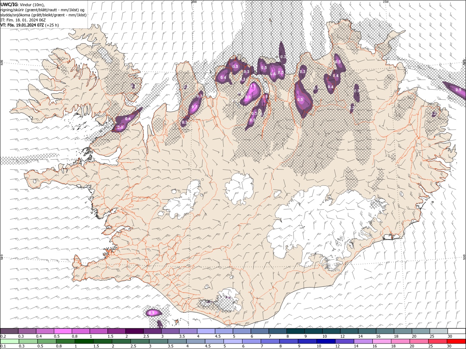The image size is (466, 349).
Task: Select the lower legend swatch between 7 and 8
Action: point(270,341)
